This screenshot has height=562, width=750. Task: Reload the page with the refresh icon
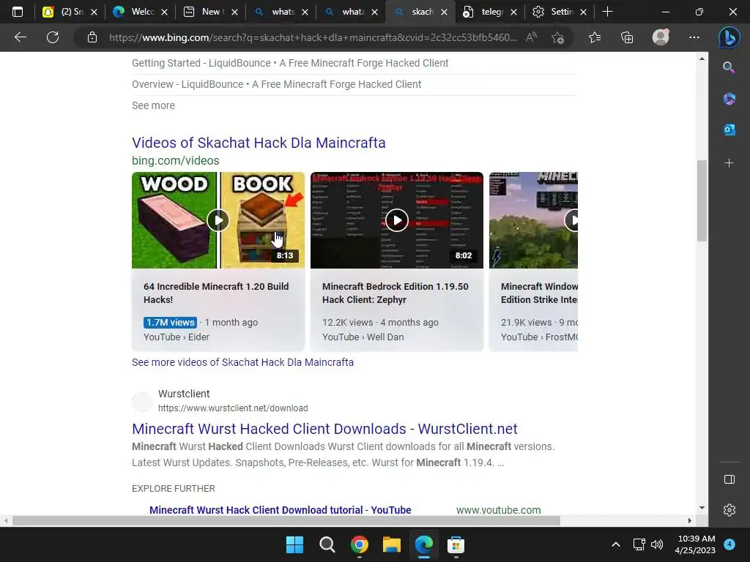[53, 37]
